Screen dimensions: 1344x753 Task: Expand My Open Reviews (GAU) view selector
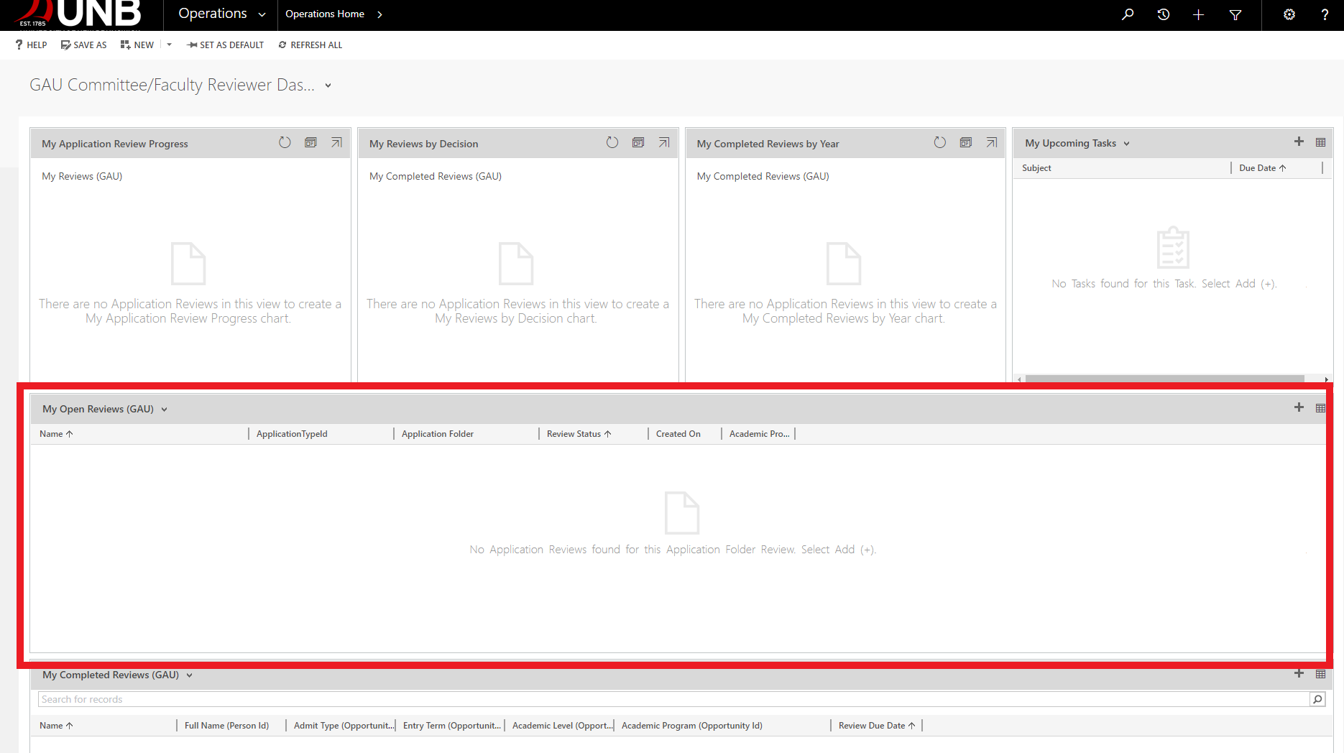pos(164,410)
